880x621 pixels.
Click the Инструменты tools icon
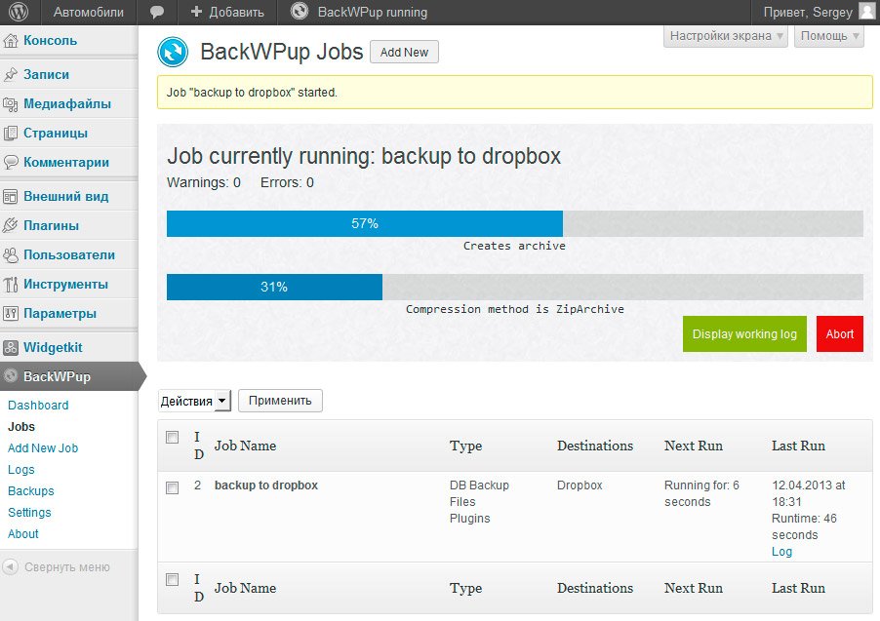pos(11,285)
